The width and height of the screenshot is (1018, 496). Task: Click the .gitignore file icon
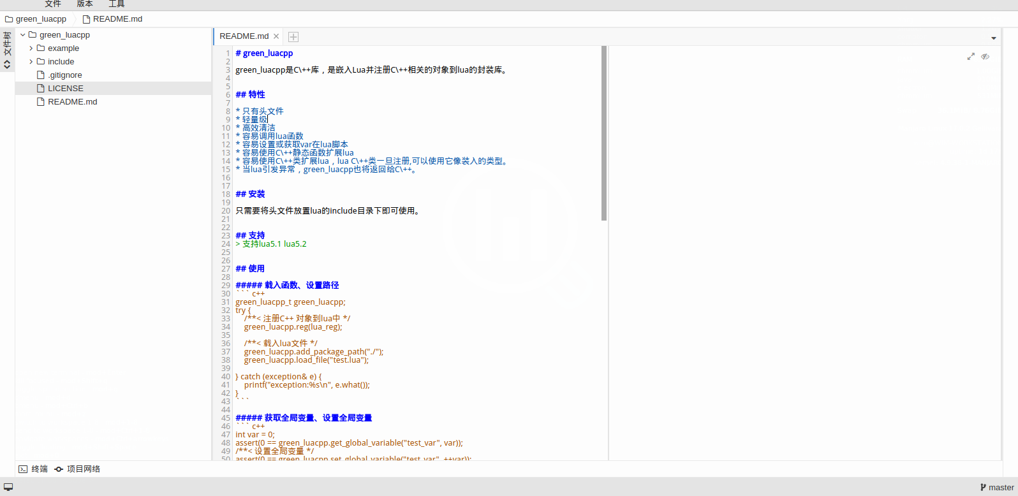pyautogui.click(x=41, y=75)
